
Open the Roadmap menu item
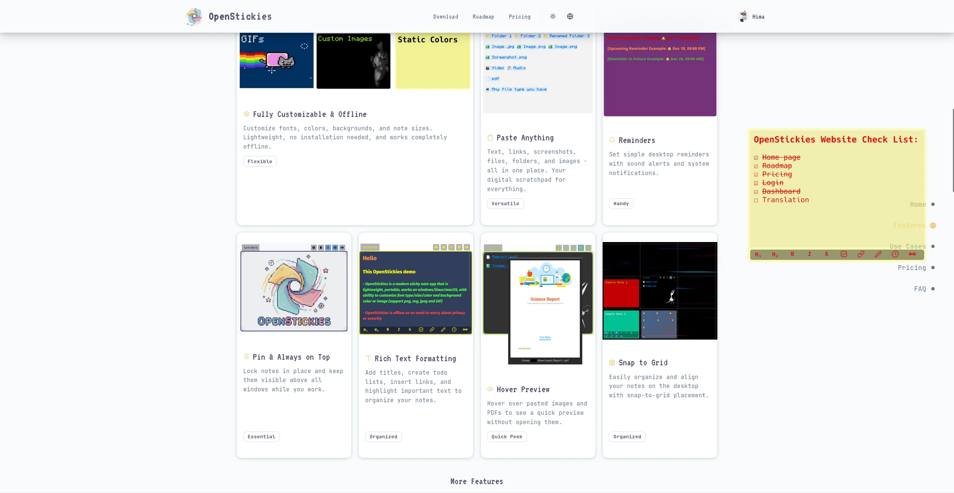[x=483, y=17]
